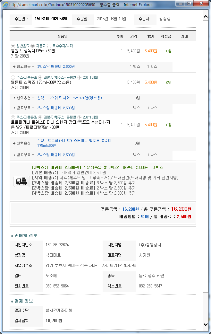Maximize the receipt window
Image resolution: width=211 pixels, height=334 pixels.
[189, 4]
